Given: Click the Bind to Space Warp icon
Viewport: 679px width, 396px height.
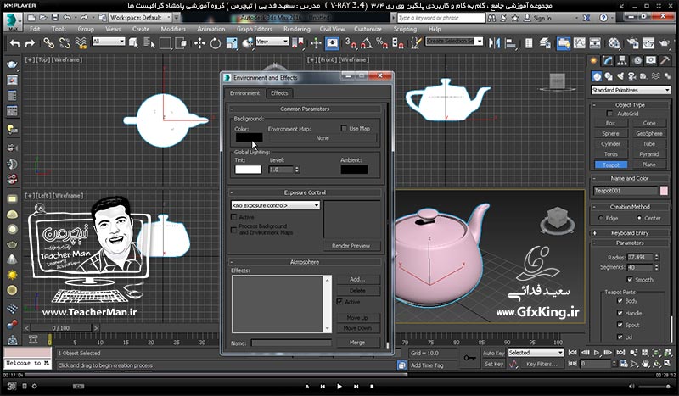Looking at the screenshot, I should pyautogui.click(x=81, y=43).
